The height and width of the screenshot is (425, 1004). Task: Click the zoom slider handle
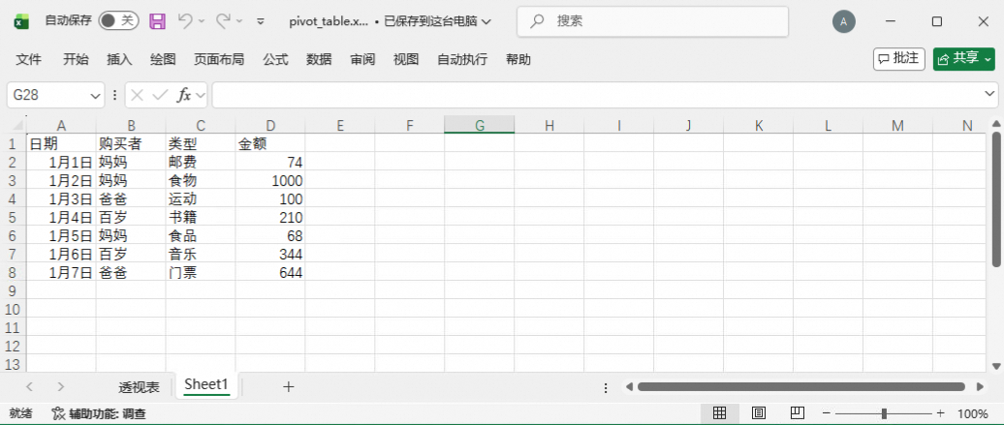(884, 413)
